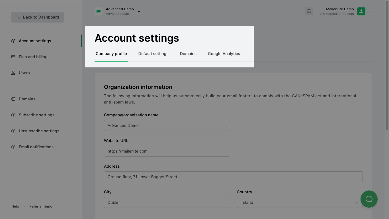Open the green chat support bubble
The width and height of the screenshot is (389, 219).
[369, 199]
